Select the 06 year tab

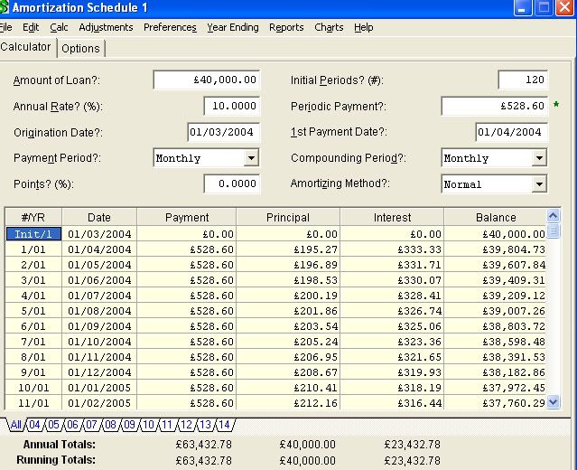(x=73, y=424)
